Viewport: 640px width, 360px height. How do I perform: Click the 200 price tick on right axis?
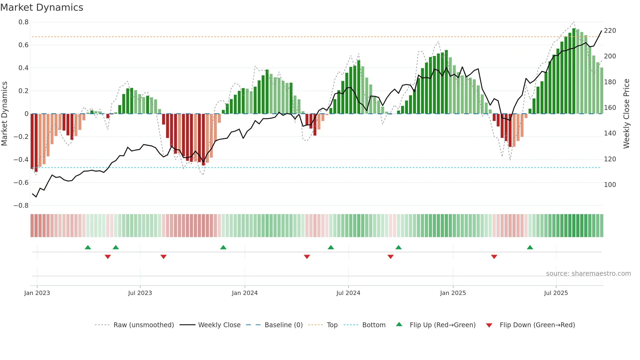[610, 56]
